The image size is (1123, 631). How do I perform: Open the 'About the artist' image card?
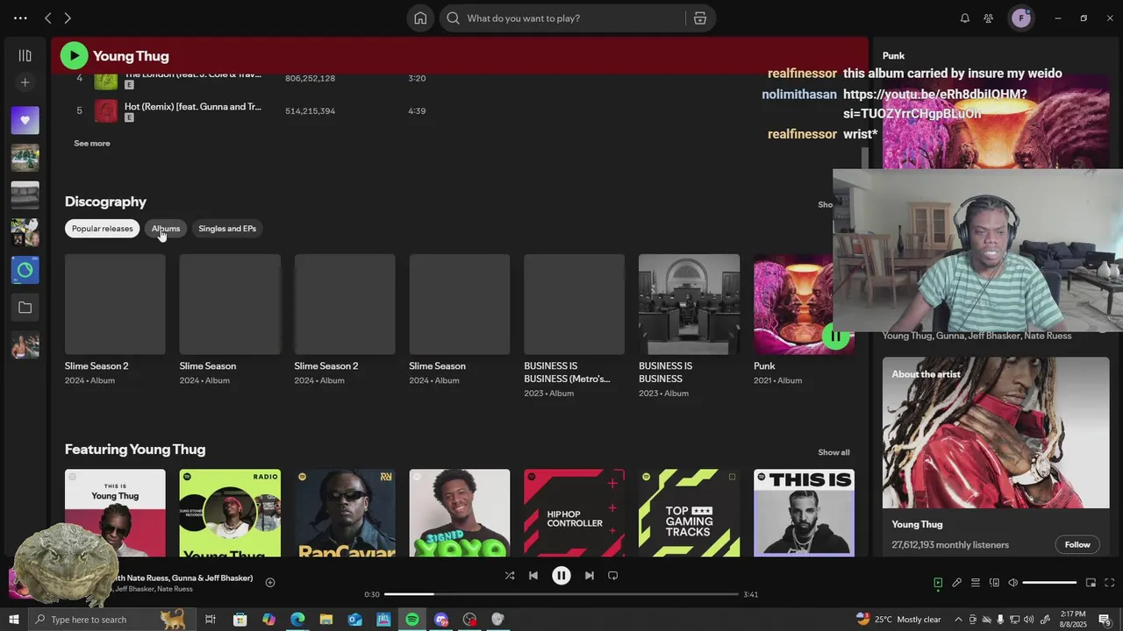pos(996,432)
